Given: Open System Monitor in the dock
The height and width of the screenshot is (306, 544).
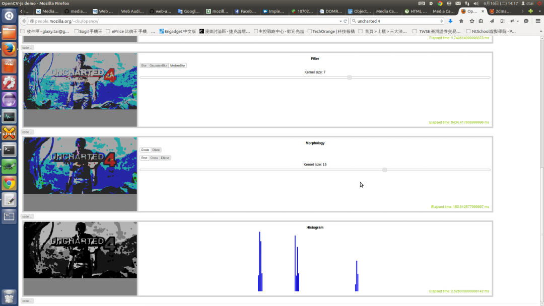Looking at the screenshot, I should coord(9,117).
